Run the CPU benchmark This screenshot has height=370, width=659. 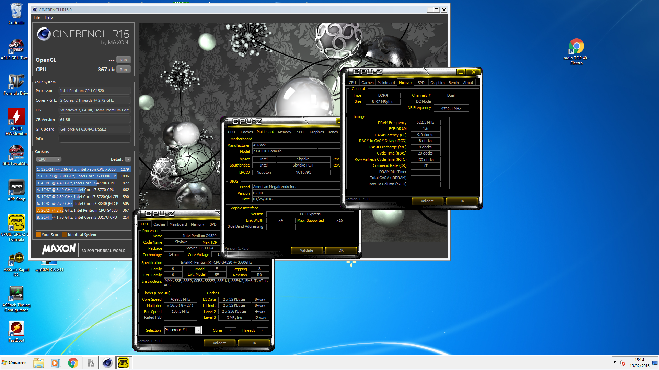click(x=123, y=70)
